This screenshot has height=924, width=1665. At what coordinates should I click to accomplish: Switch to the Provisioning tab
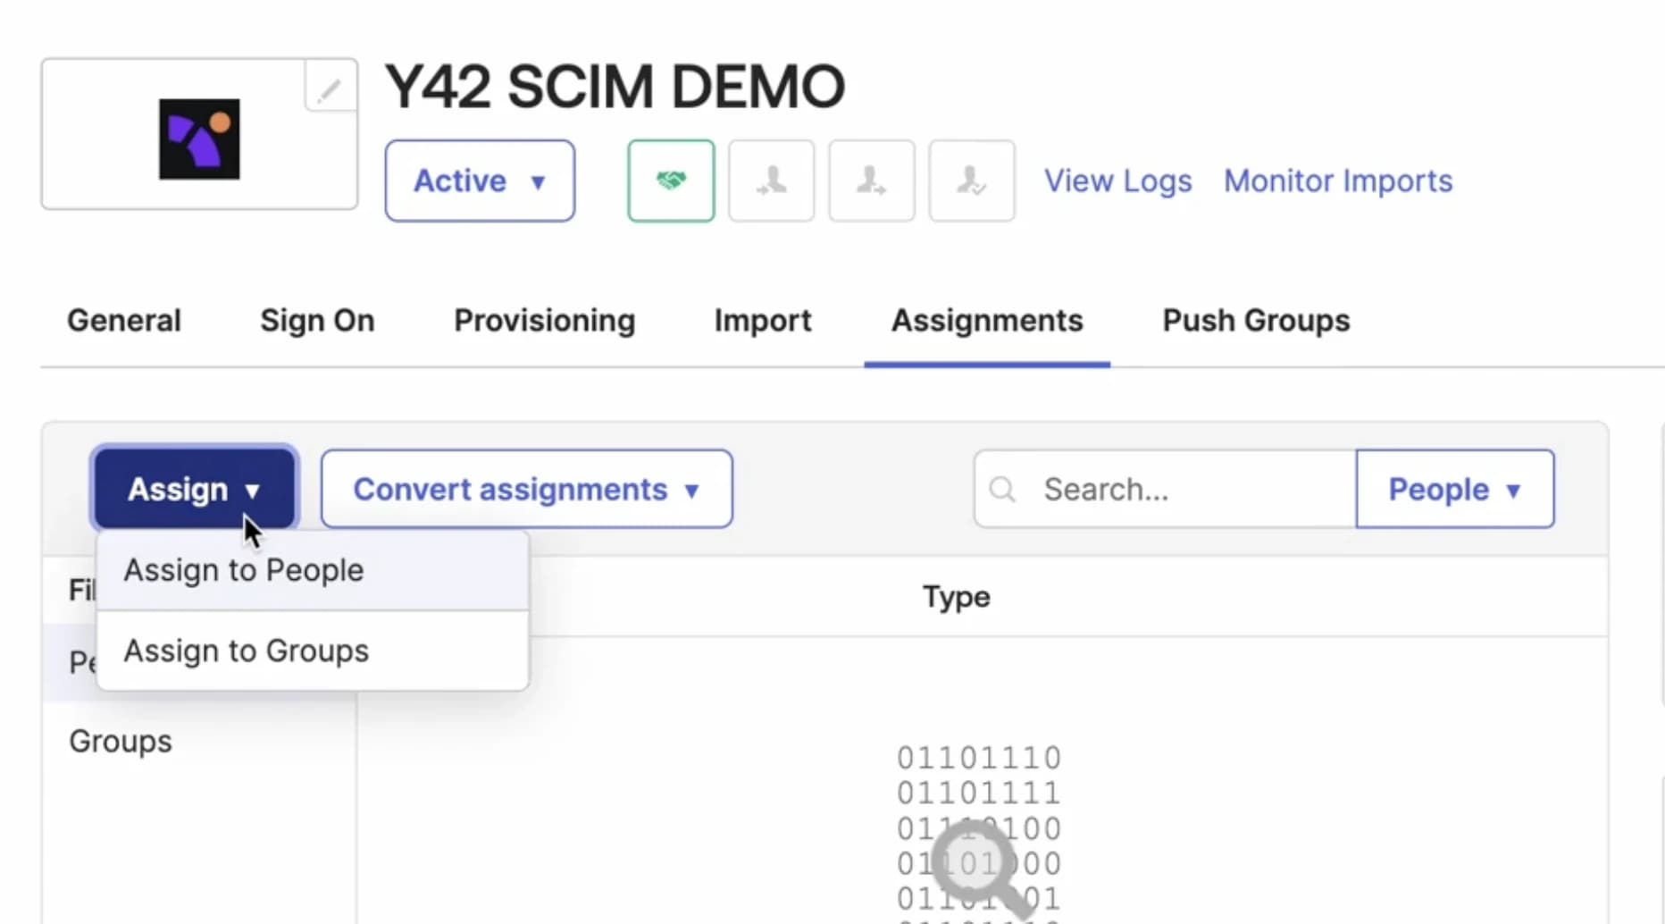coord(545,321)
